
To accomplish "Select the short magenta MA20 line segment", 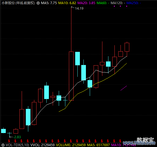I will [124, 88].
